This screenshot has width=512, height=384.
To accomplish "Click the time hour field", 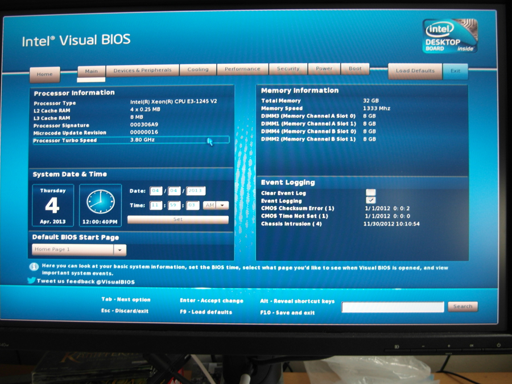I will 156,205.
